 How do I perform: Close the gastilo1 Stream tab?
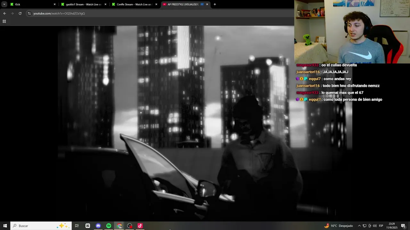[105, 4]
